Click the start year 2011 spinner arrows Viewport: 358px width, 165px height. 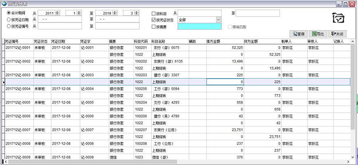coord(57,13)
